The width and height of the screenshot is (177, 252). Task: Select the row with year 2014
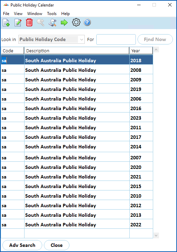pyautogui.click(x=77, y=147)
